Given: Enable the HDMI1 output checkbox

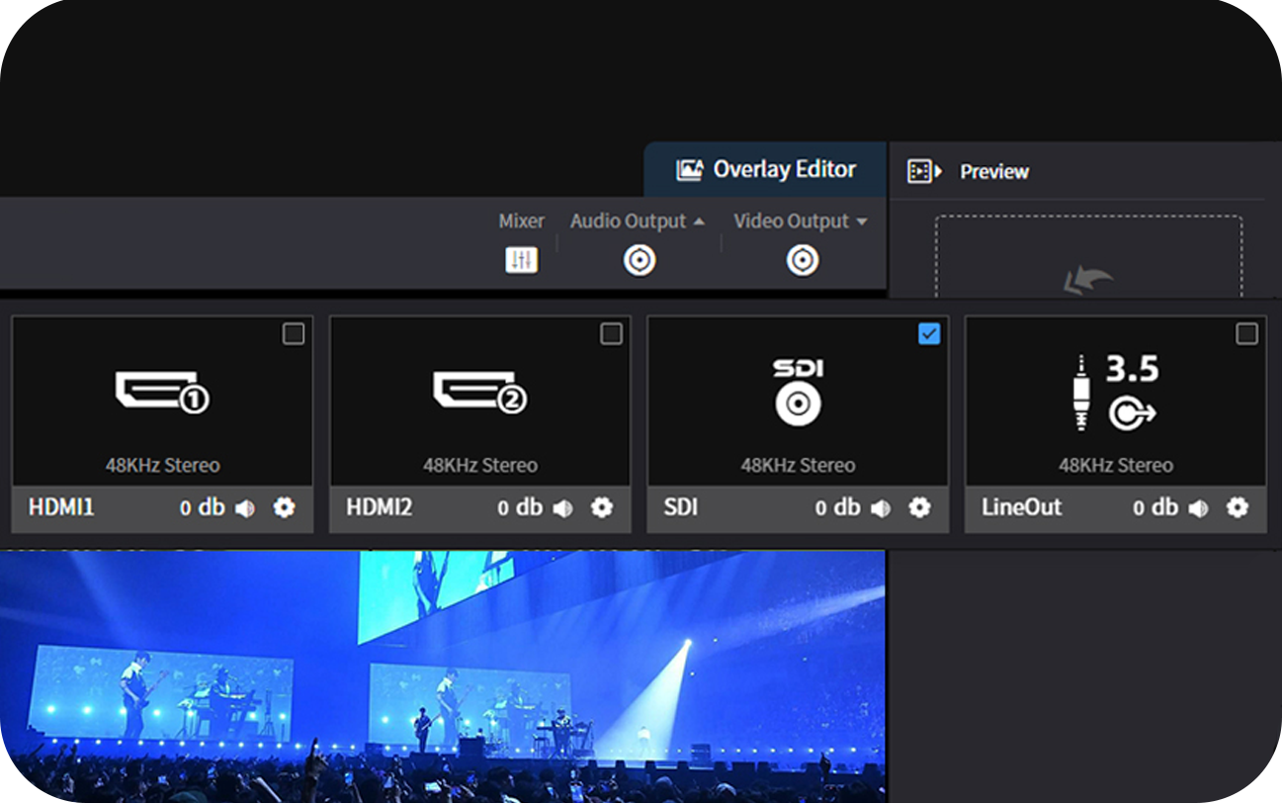Looking at the screenshot, I should (x=294, y=334).
